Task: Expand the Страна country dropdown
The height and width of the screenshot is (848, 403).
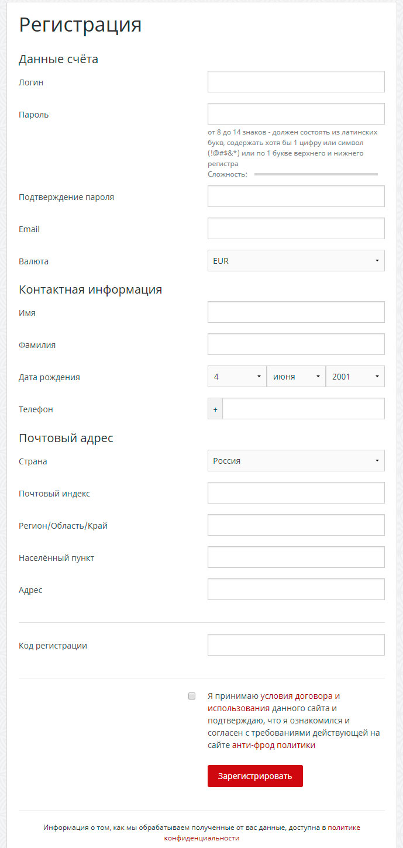Action: click(296, 461)
